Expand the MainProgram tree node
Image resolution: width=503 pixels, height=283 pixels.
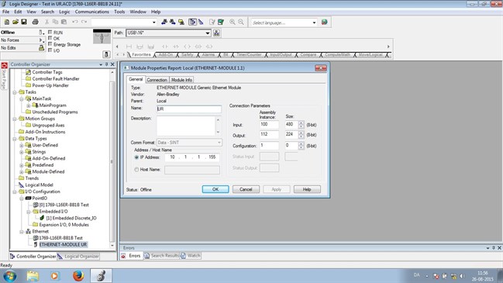(x=29, y=105)
